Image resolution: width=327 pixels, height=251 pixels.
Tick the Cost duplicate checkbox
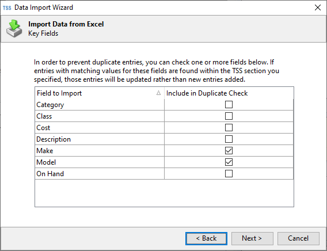(229, 127)
